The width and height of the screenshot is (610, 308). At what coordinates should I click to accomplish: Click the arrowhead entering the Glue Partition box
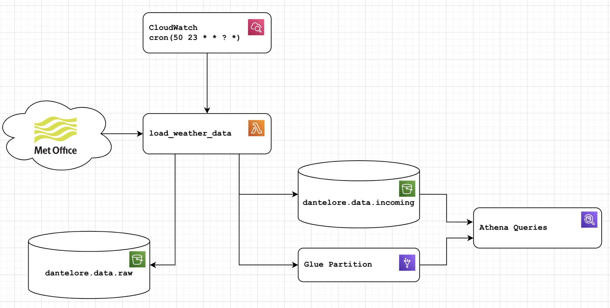(295, 265)
